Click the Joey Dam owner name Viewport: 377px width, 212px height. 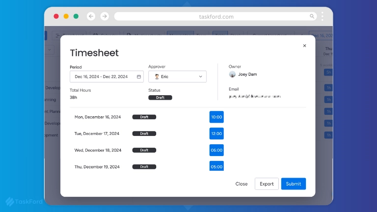[247, 74]
